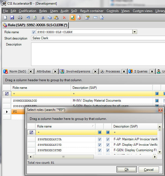The height and width of the screenshot is (176, 165).
Task: Open the File menu
Action: click(x=5, y=11)
